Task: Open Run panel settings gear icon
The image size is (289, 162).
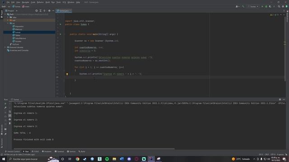Action: point(280,99)
